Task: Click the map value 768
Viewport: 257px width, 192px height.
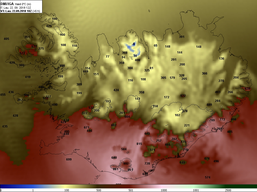Action: [x=219, y=129]
